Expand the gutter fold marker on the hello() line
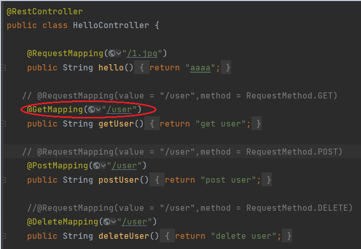Image resolution: width=361 pixels, height=249 pixels. coord(3,68)
